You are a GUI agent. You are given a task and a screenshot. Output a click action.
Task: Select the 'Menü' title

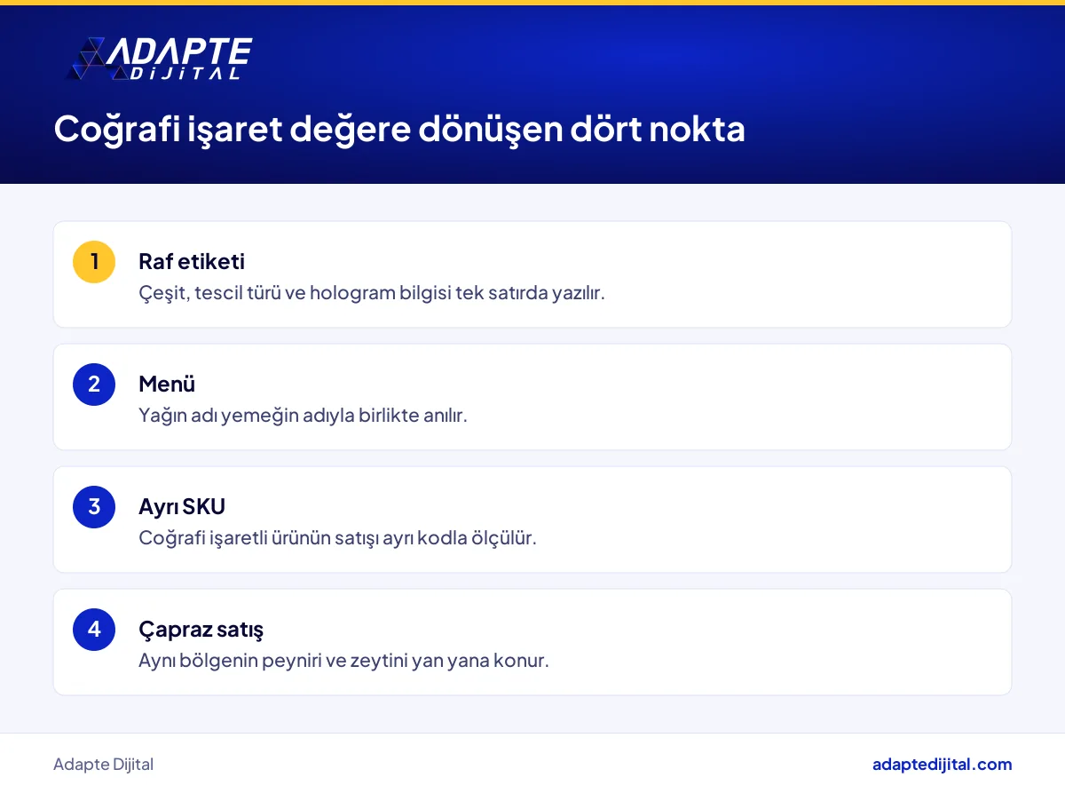tap(167, 385)
